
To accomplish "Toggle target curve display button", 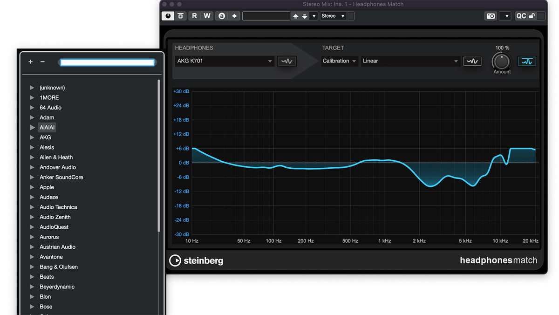I will coord(472,61).
